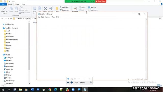The height and width of the screenshot is (92, 163).
Task: Click Magnifier zoom in plus button
Action: [x=72, y=82]
